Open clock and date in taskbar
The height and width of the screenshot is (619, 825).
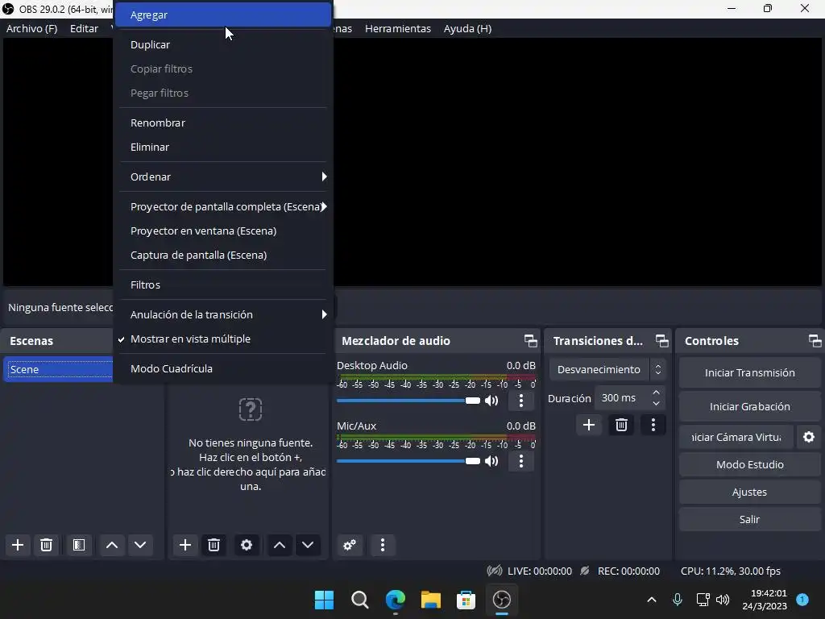(765, 600)
